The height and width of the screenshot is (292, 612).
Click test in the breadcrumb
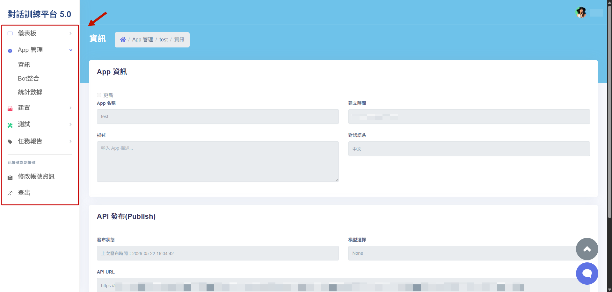point(164,39)
